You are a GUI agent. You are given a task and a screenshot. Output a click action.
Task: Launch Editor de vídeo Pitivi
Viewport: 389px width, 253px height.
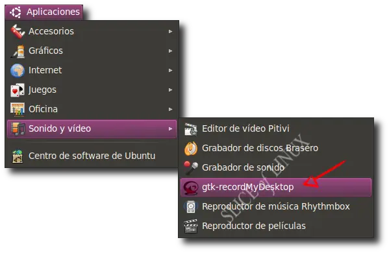[x=276, y=128]
